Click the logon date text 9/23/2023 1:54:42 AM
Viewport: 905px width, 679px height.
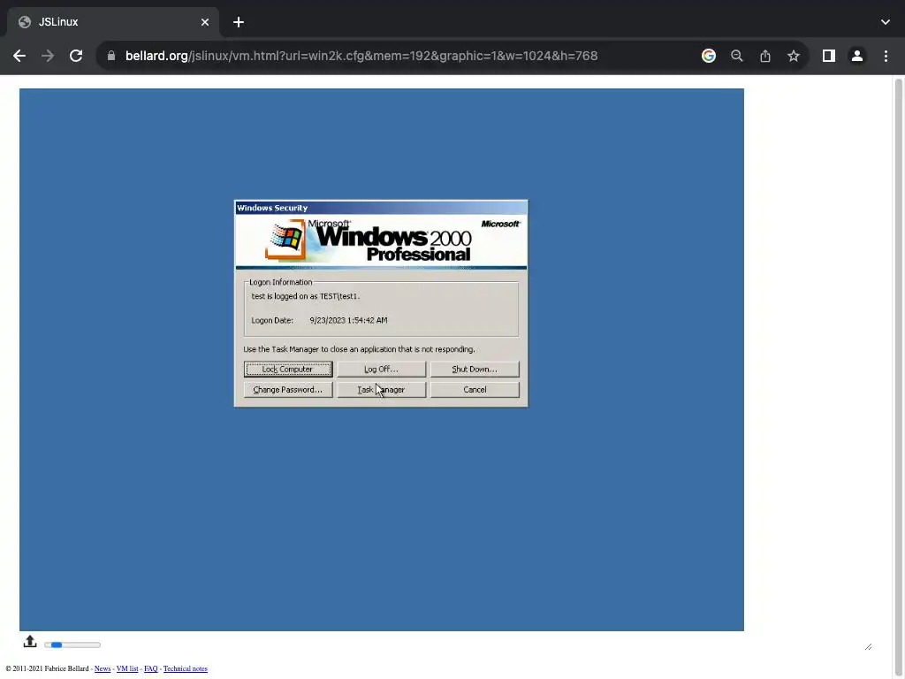(x=348, y=320)
